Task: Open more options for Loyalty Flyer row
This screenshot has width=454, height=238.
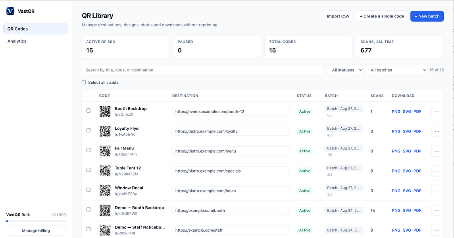Action: pyautogui.click(x=437, y=131)
